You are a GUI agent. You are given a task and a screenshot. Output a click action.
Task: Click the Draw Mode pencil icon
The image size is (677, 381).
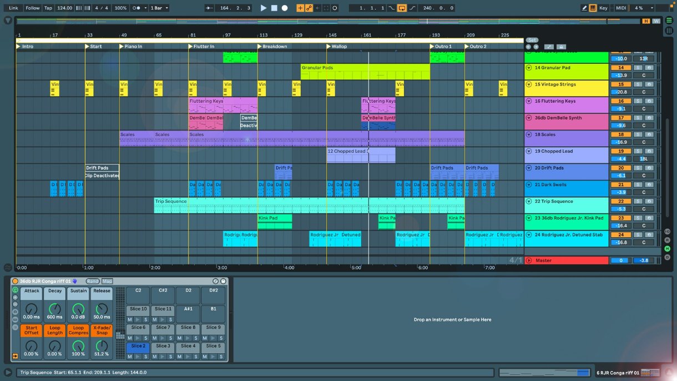(x=584, y=8)
